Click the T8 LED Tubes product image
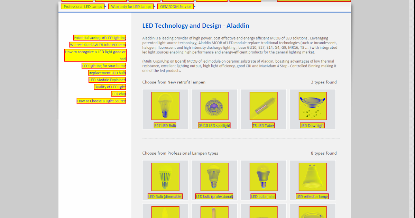Screen dimensions: 415x218 pos(264,106)
